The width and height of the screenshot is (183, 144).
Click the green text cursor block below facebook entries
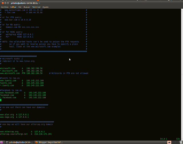tap(1, 100)
